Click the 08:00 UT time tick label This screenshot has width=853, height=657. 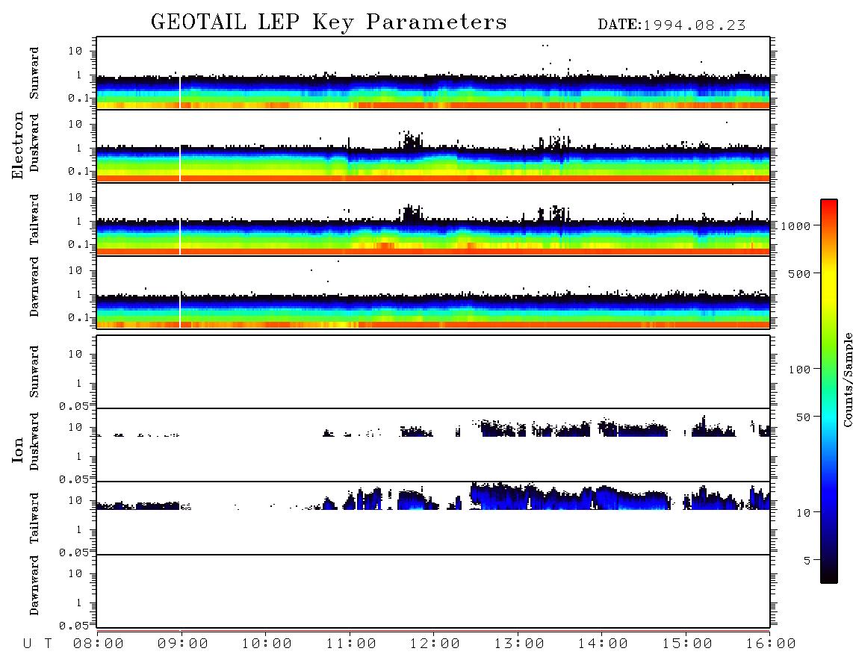(99, 644)
